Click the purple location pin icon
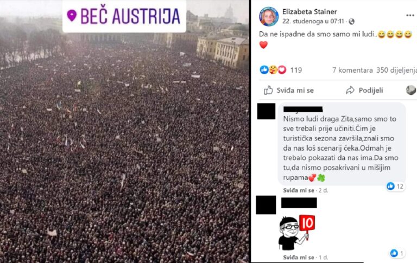This screenshot has width=417, height=263. 72,16
